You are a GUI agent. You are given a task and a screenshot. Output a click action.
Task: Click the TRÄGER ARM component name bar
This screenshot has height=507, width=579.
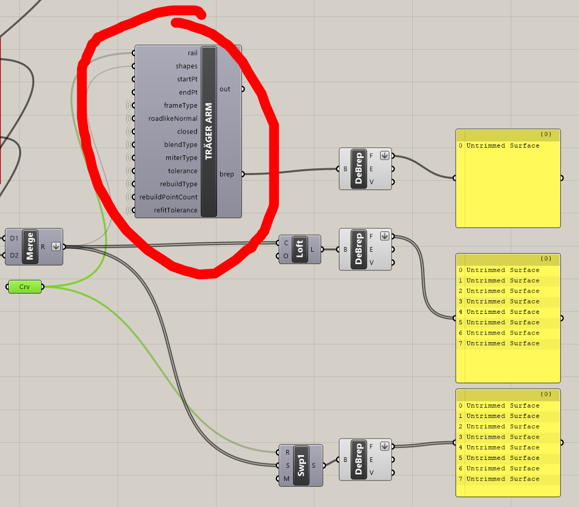[209, 132]
